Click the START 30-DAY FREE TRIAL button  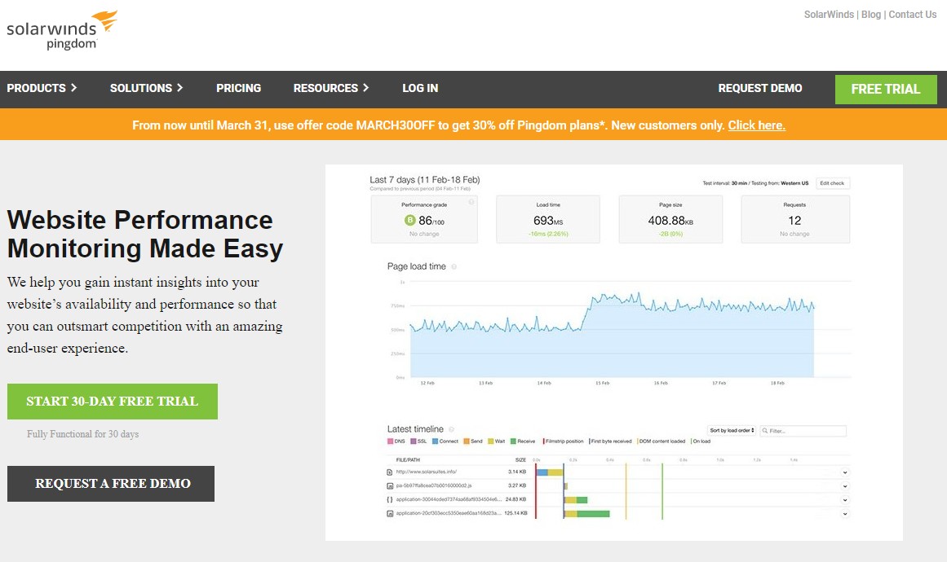[x=112, y=401]
